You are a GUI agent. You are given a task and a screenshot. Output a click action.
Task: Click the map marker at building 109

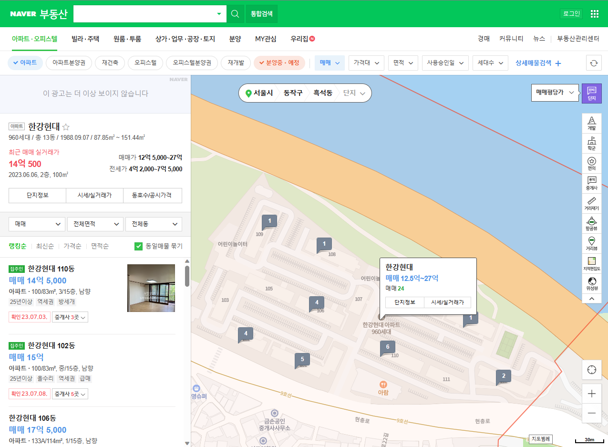click(x=269, y=222)
